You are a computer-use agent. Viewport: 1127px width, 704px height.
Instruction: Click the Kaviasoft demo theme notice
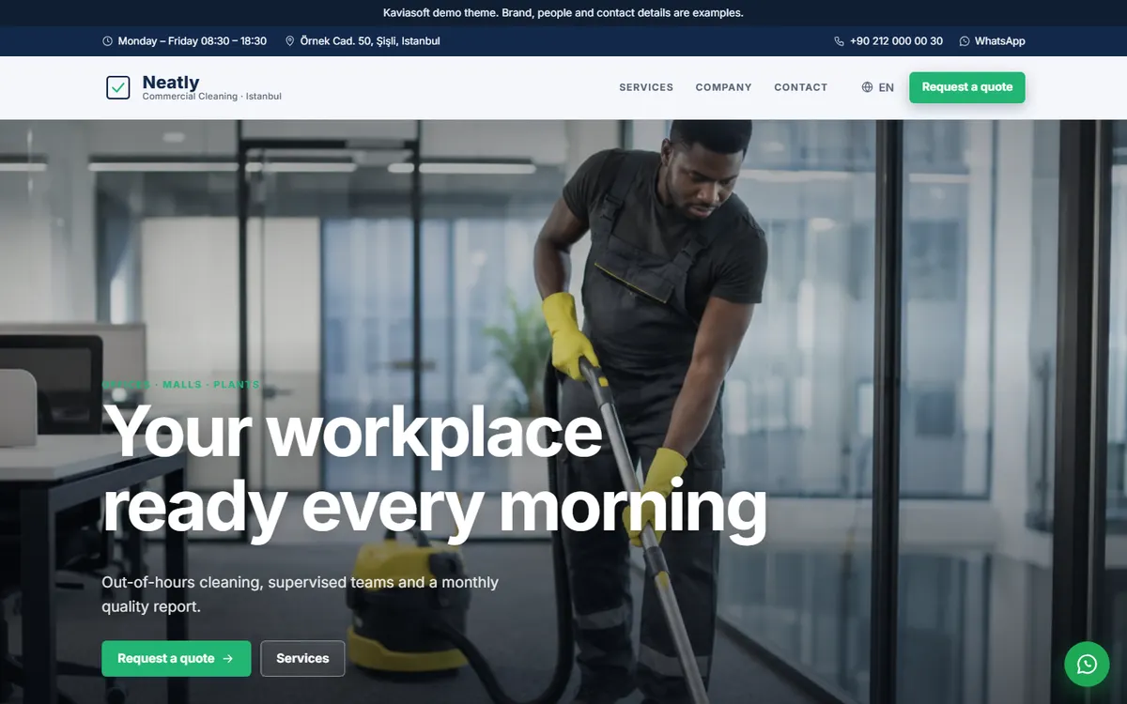tap(563, 13)
